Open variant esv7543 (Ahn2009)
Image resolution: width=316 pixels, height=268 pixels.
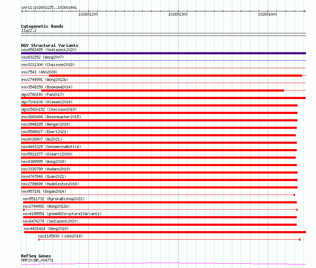tap(39, 72)
